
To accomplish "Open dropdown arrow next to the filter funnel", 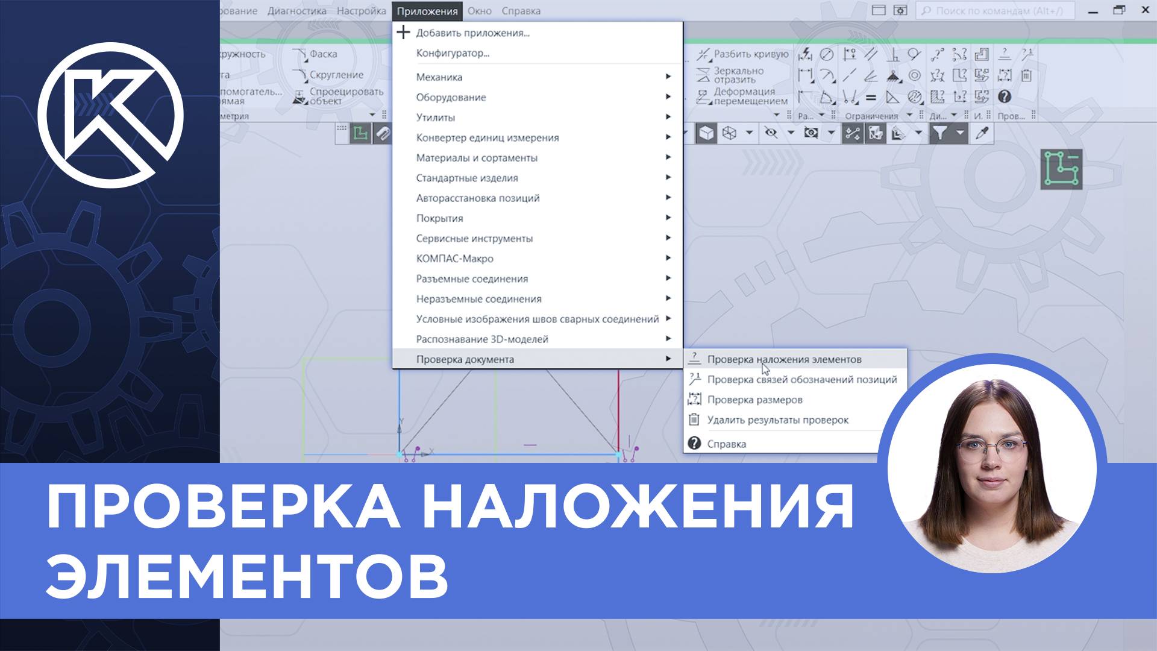I will (960, 133).
